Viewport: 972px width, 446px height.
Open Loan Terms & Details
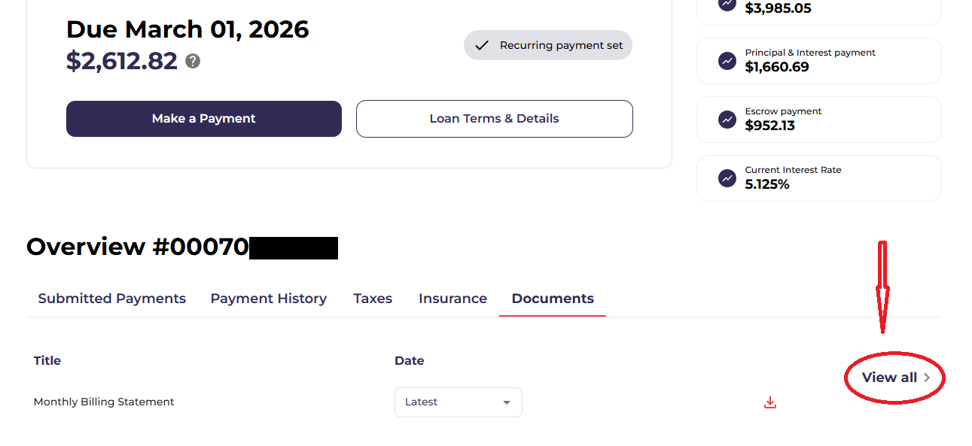click(494, 119)
